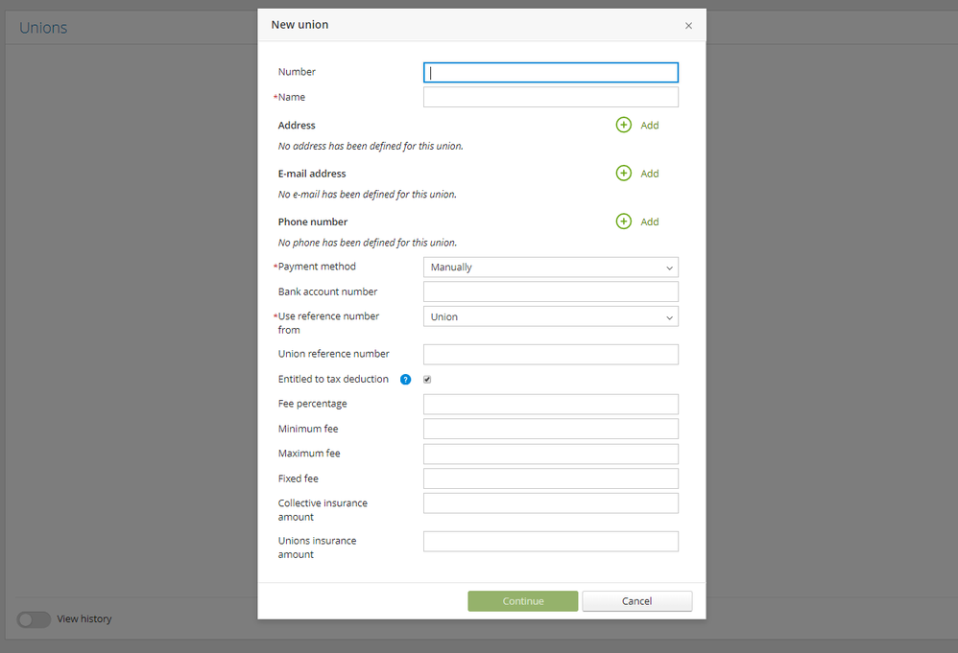Image resolution: width=958 pixels, height=653 pixels.
Task: Click the Union reference number field
Action: 550,355
